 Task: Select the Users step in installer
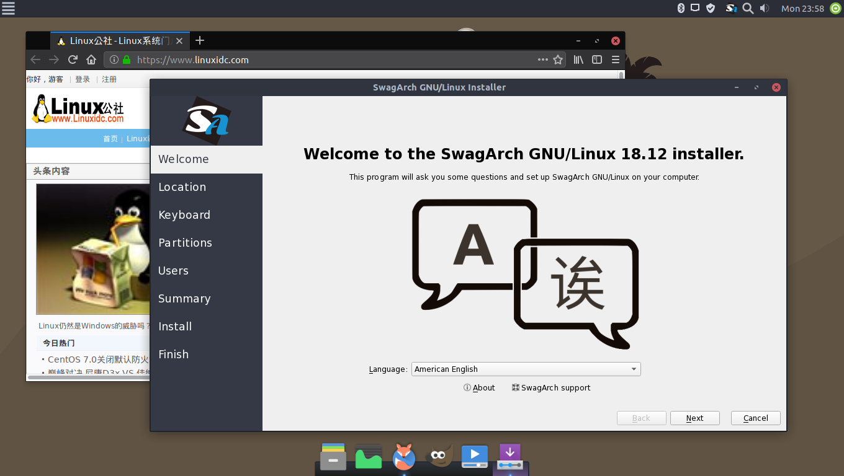(x=206, y=271)
